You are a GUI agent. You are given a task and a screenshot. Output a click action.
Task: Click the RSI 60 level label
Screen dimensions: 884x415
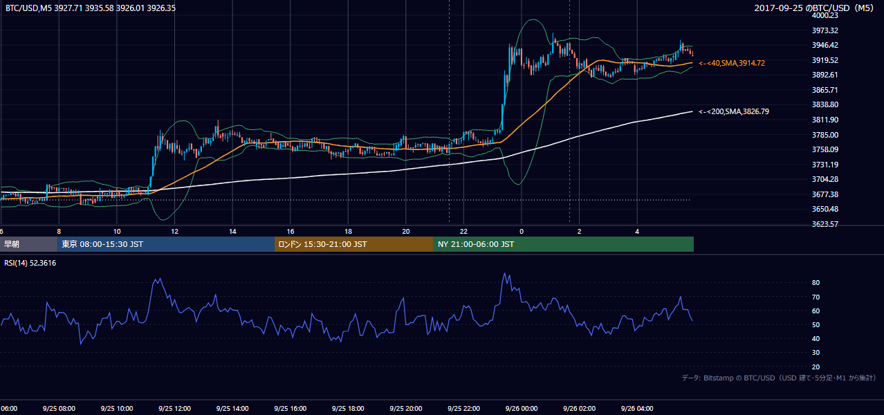tap(816, 311)
